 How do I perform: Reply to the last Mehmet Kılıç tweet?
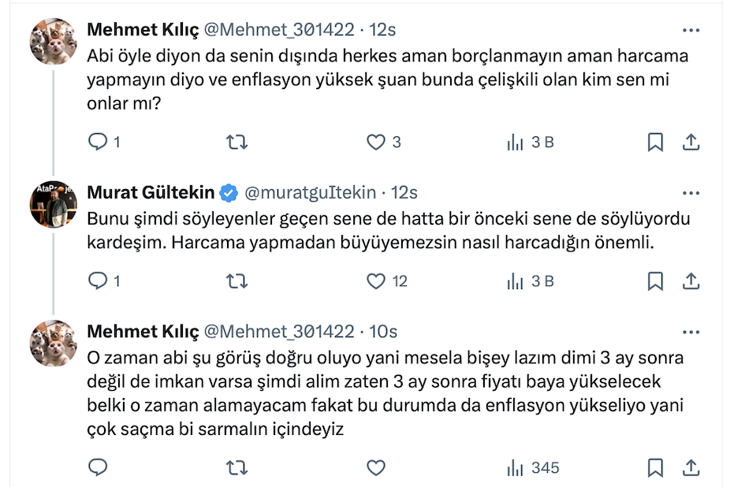pos(98,467)
